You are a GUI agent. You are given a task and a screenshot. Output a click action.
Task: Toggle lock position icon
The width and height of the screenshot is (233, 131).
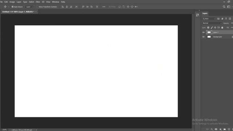pyautogui.click(x=215, y=28)
